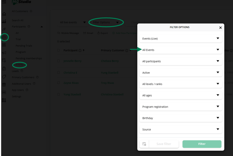This screenshot has height=156, width=233.
Task: Select the checkbox for Jennelle Berry
Action: pos(59,61)
